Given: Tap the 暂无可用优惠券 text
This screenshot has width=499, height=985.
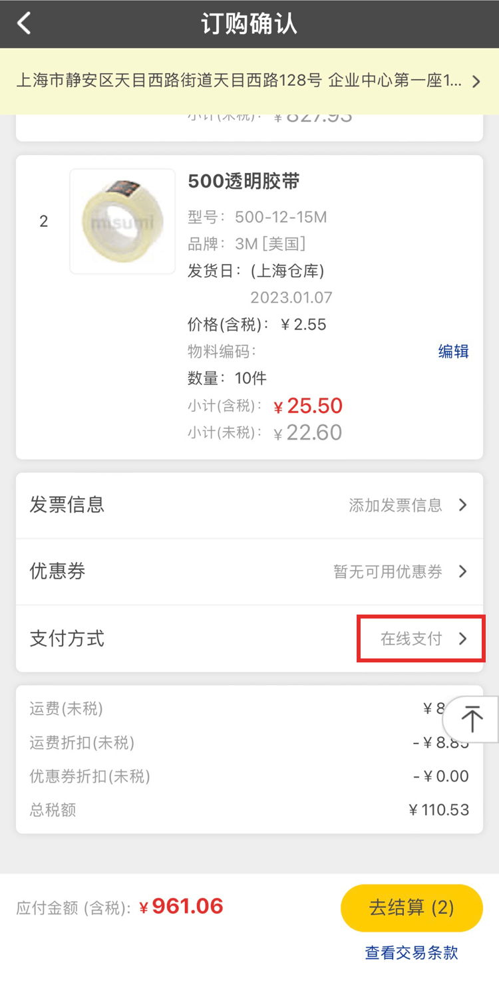Looking at the screenshot, I should pyautogui.click(x=387, y=572).
